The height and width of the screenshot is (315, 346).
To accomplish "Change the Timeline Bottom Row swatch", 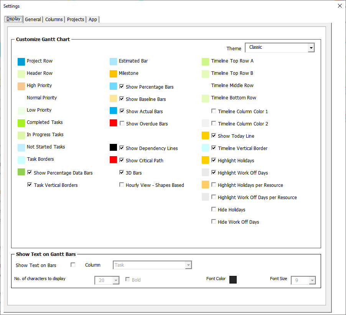I will pyautogui.click(x=205, y=99).
